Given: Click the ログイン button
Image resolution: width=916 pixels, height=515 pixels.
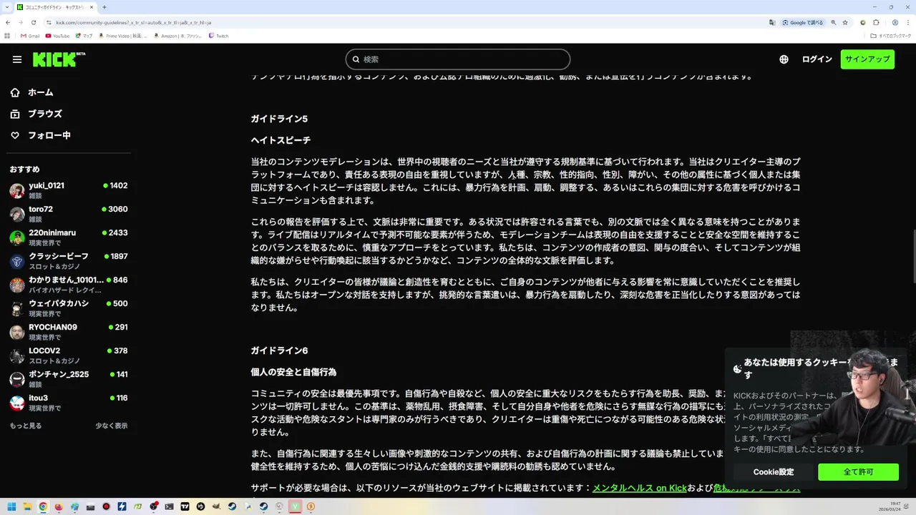Looking at the screenshot, I should click(817, 59).
